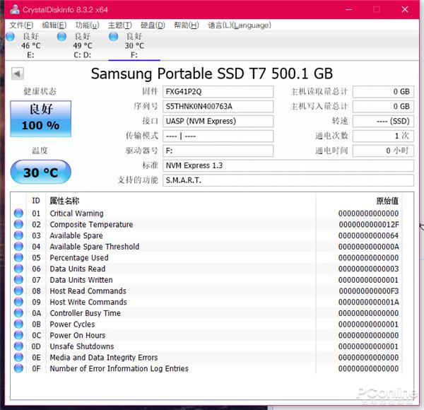Click the interface field UASP (NVM Express)
Viewport: 424px width, 410px height.
coord(218,121)
